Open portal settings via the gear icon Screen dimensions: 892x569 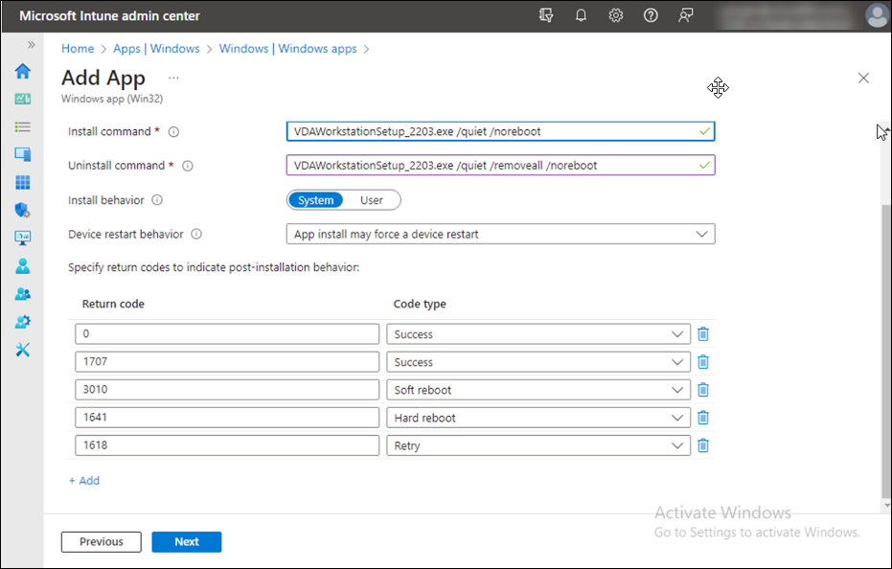coord(615,15)
